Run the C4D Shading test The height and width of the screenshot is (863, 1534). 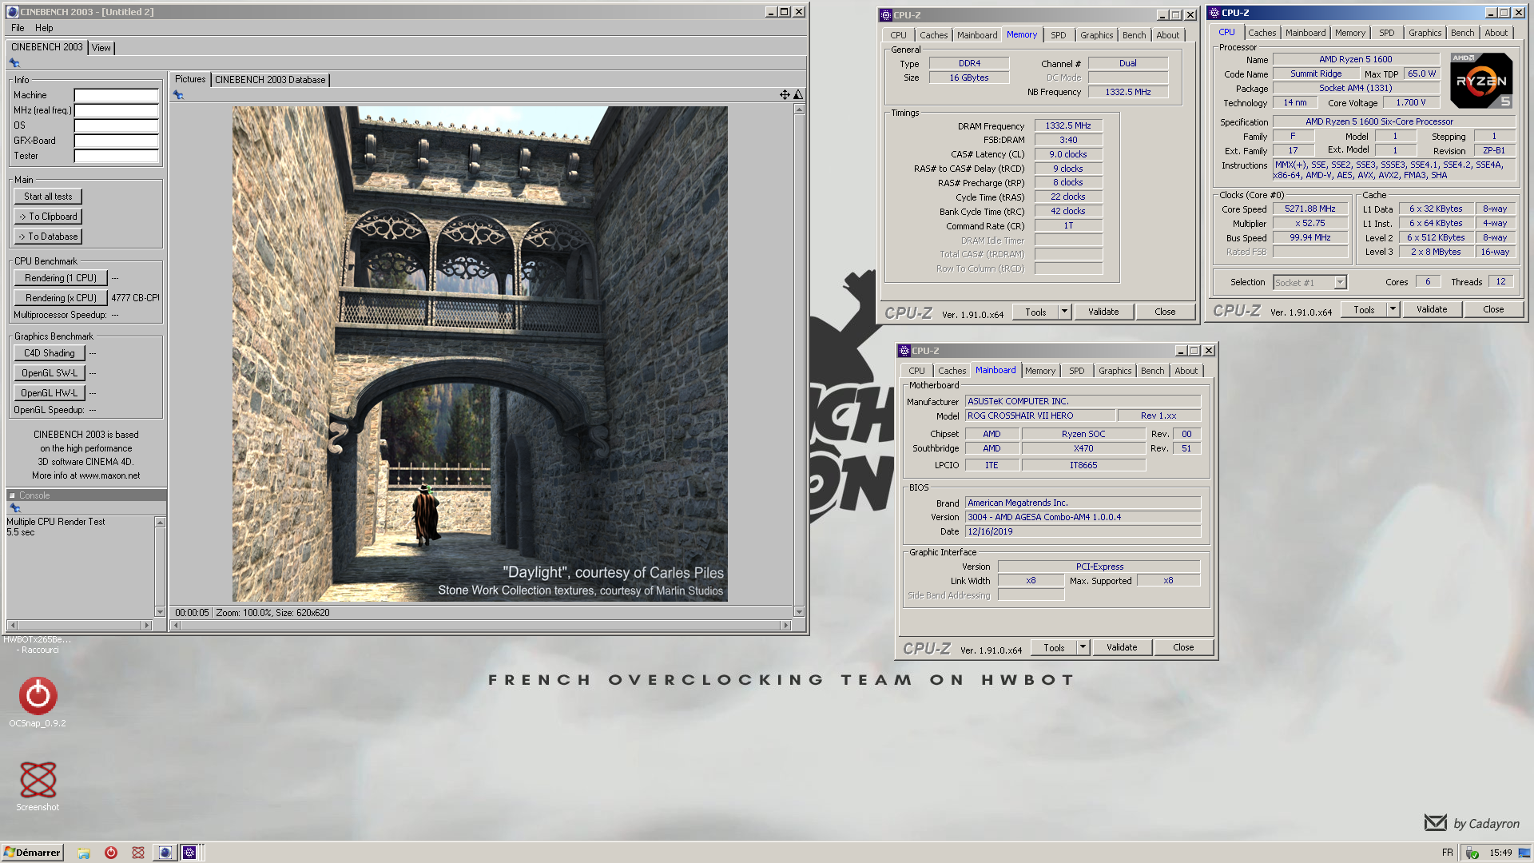(50, 353)
